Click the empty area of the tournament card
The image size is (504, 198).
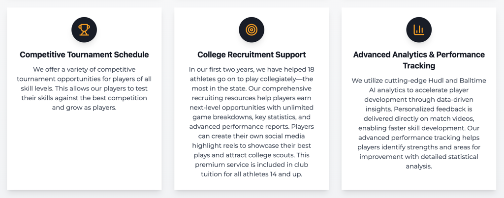[84, 151]
